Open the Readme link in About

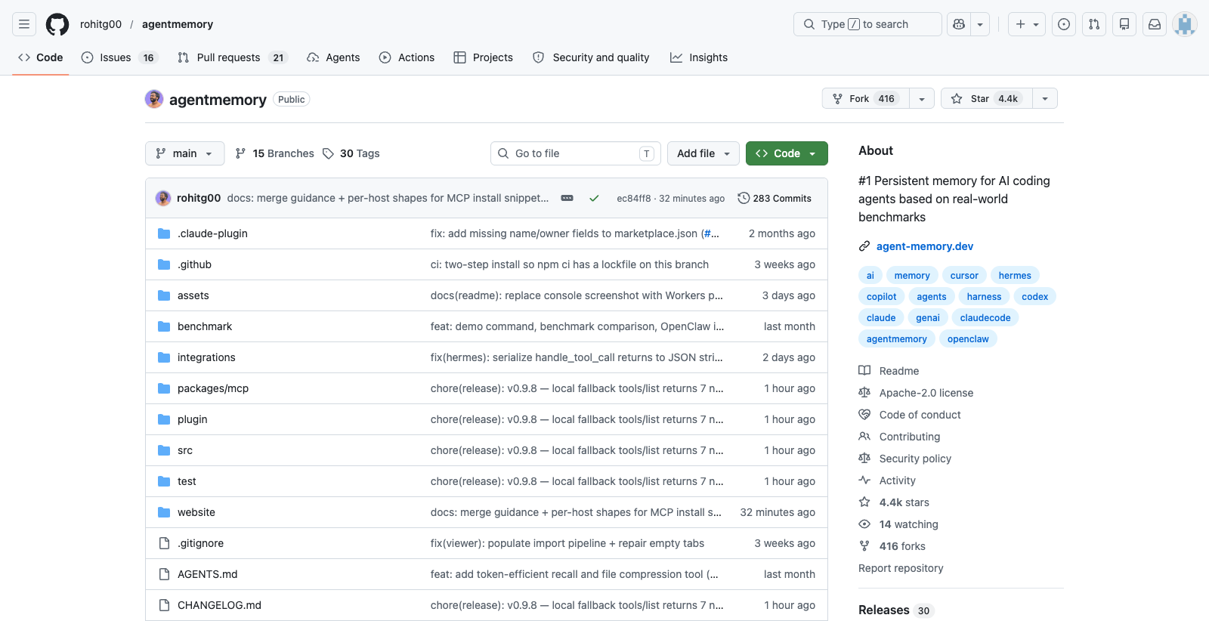tap(899, 371)
